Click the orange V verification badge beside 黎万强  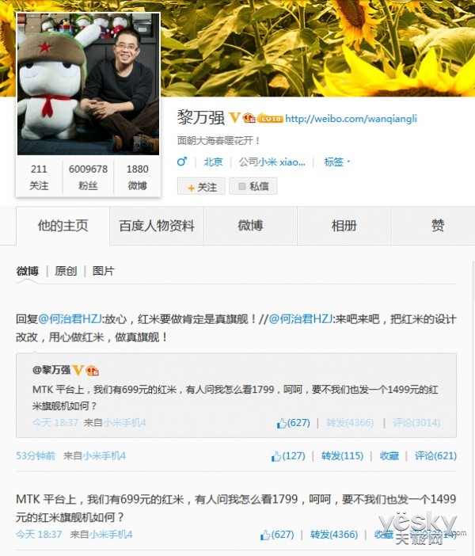(234, 118)
